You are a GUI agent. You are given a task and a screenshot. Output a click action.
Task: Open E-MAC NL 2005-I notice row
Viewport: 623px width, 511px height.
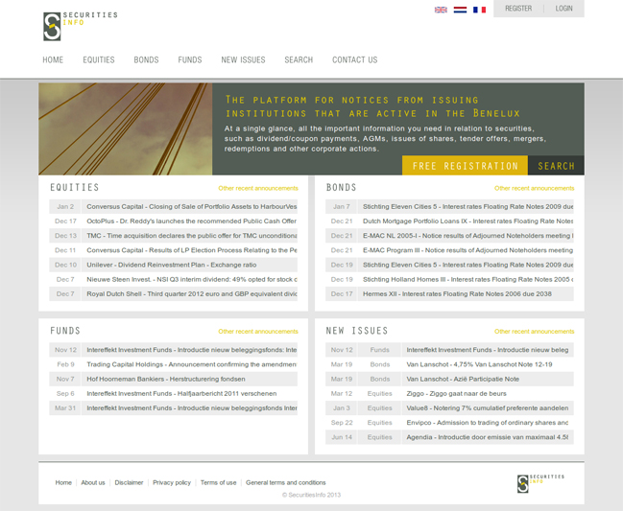click(x=449, y=236)
